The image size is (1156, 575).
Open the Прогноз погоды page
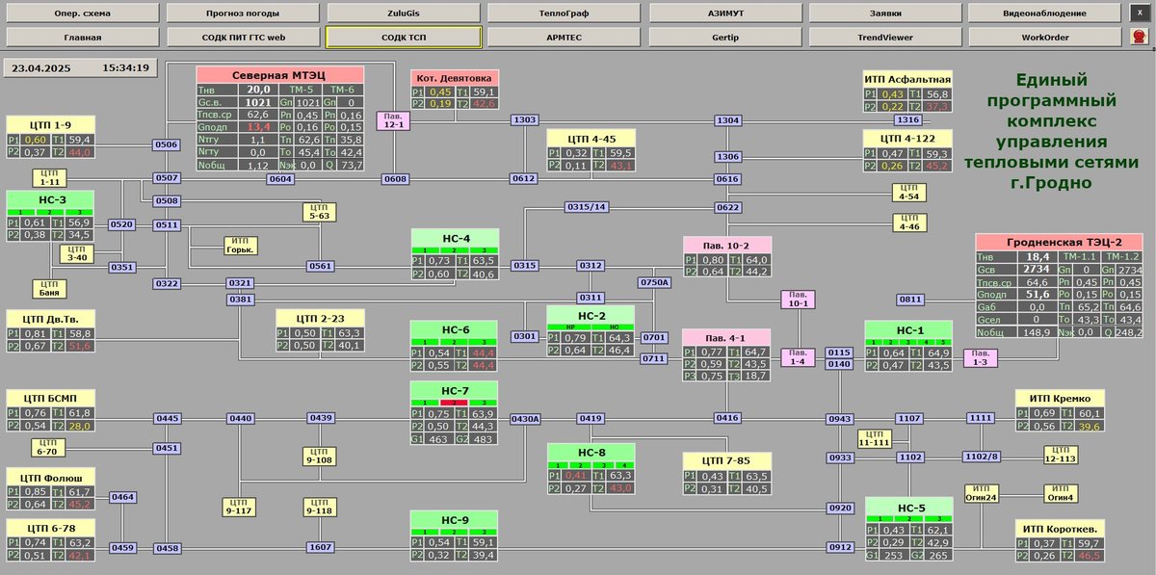(x=243, y=13)
